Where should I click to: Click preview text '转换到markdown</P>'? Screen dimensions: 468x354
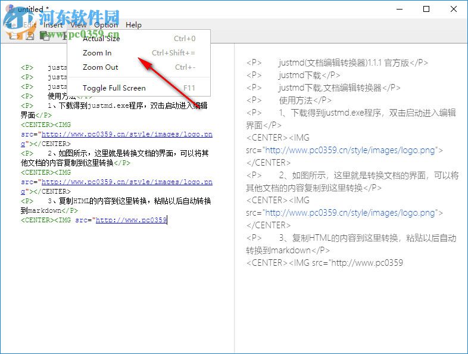tap(288, 250)
